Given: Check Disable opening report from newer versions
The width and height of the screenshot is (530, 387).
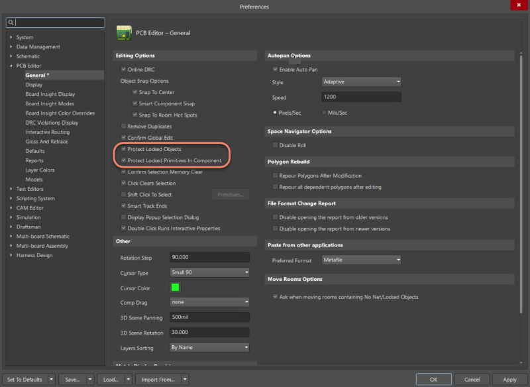Looking at the screenshot, I should (x=275, y=229).
